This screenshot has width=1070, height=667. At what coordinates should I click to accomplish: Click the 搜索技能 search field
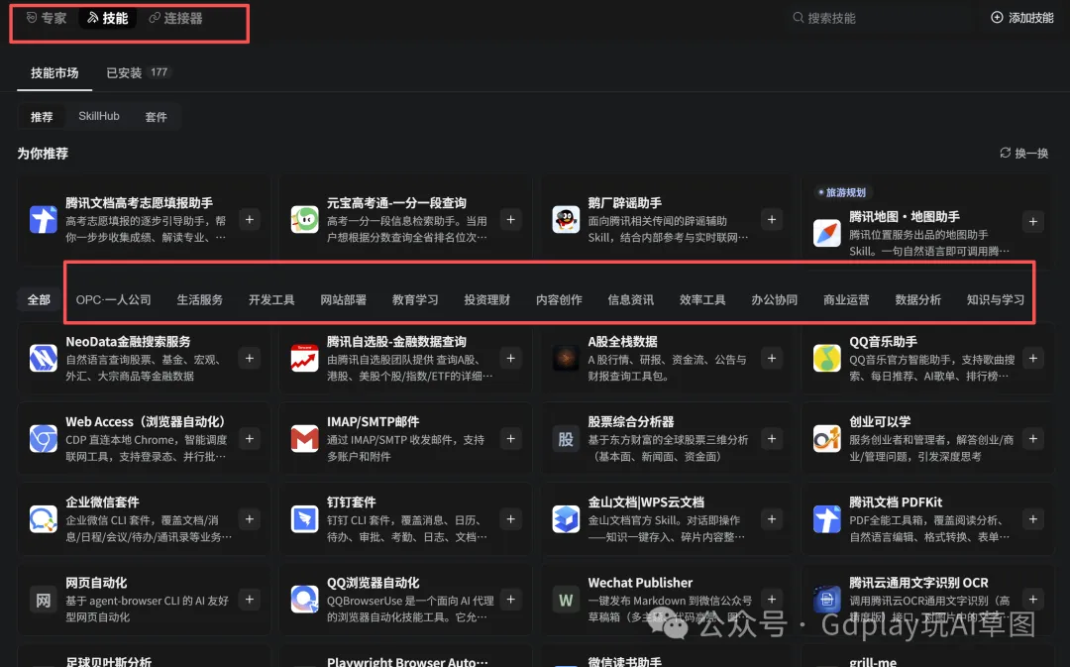click(x=881, y=18)
